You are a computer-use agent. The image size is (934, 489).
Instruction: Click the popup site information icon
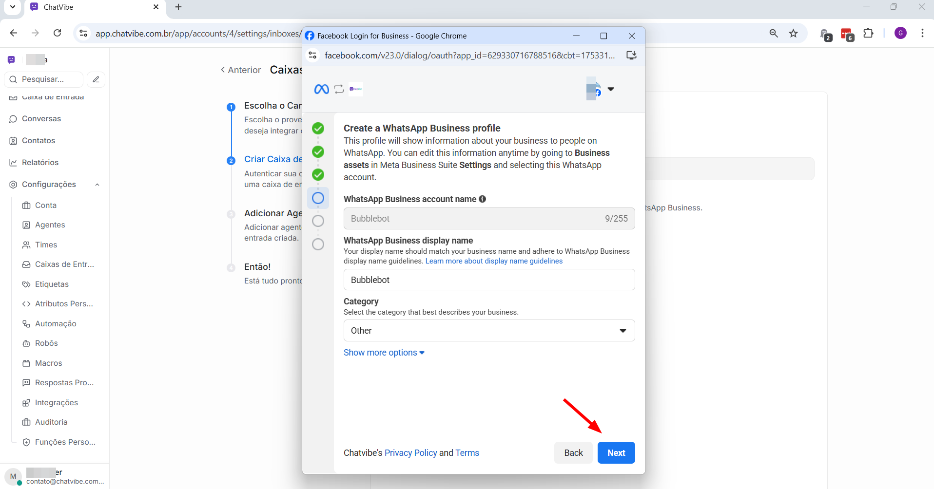313,55
